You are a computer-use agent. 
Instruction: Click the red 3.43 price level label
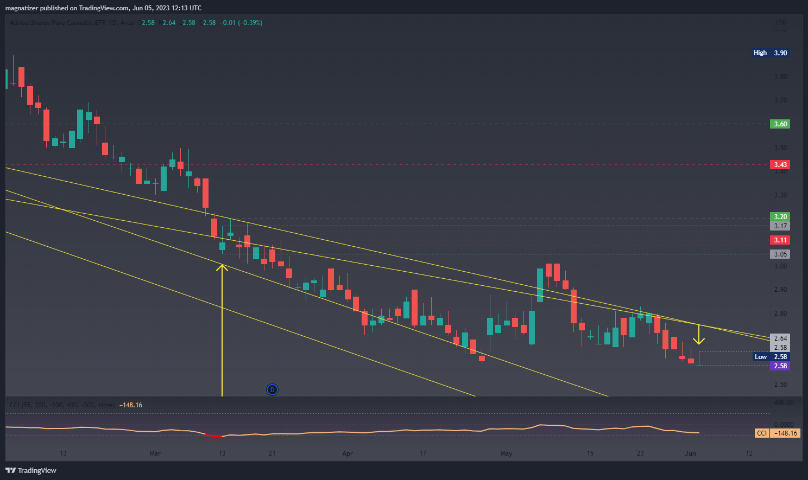tap(780, 165)
